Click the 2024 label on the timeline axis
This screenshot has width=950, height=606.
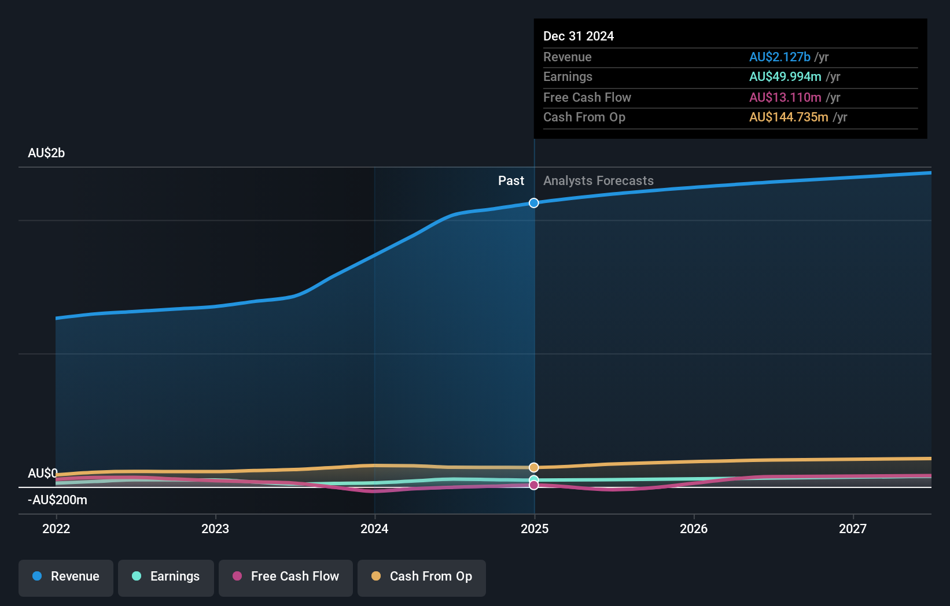coord(375,528)
